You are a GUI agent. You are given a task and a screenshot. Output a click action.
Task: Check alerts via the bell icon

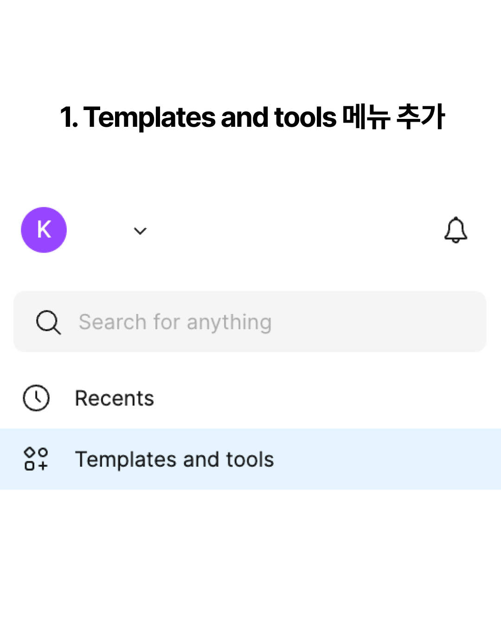pos(456,230)
